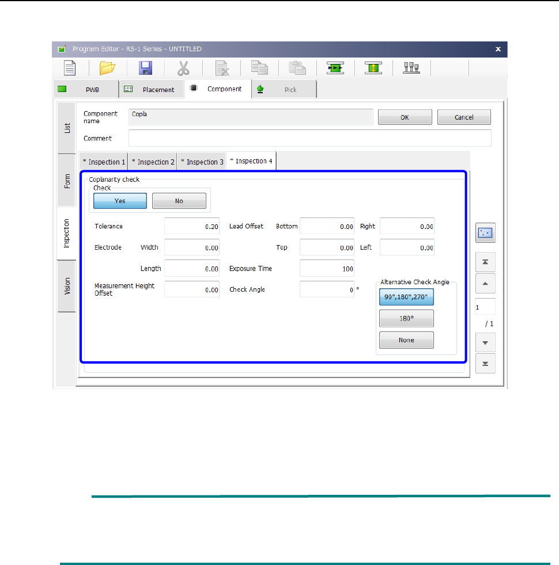Go to next record down arrow
Image resolution: width=559 pixels, height=565 pixels.
pos(485,342)
